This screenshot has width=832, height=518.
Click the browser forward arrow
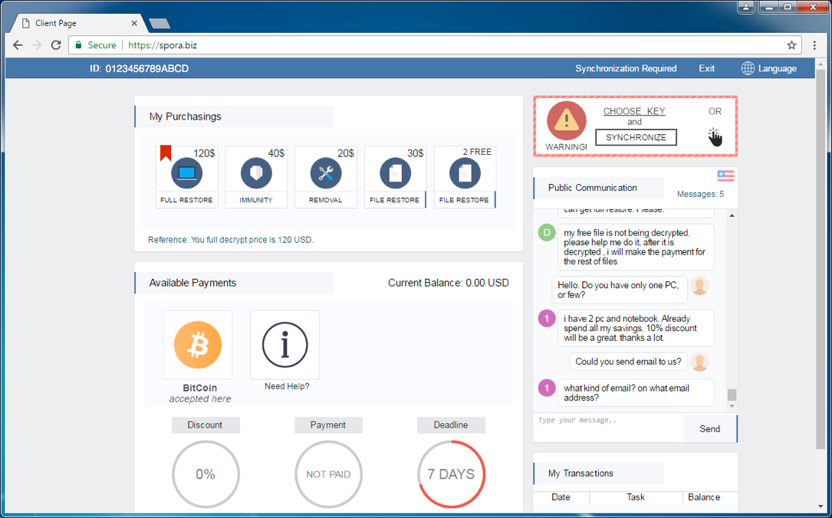click(37, 45)
